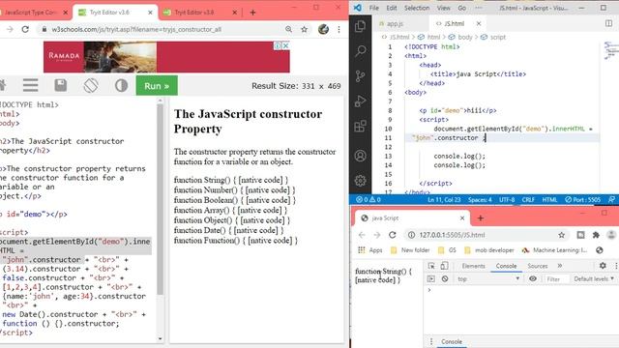The width and height of the screenshot is (619, 348).
Task: Click 'Port : 5505' in status bar
Action: 582,200
